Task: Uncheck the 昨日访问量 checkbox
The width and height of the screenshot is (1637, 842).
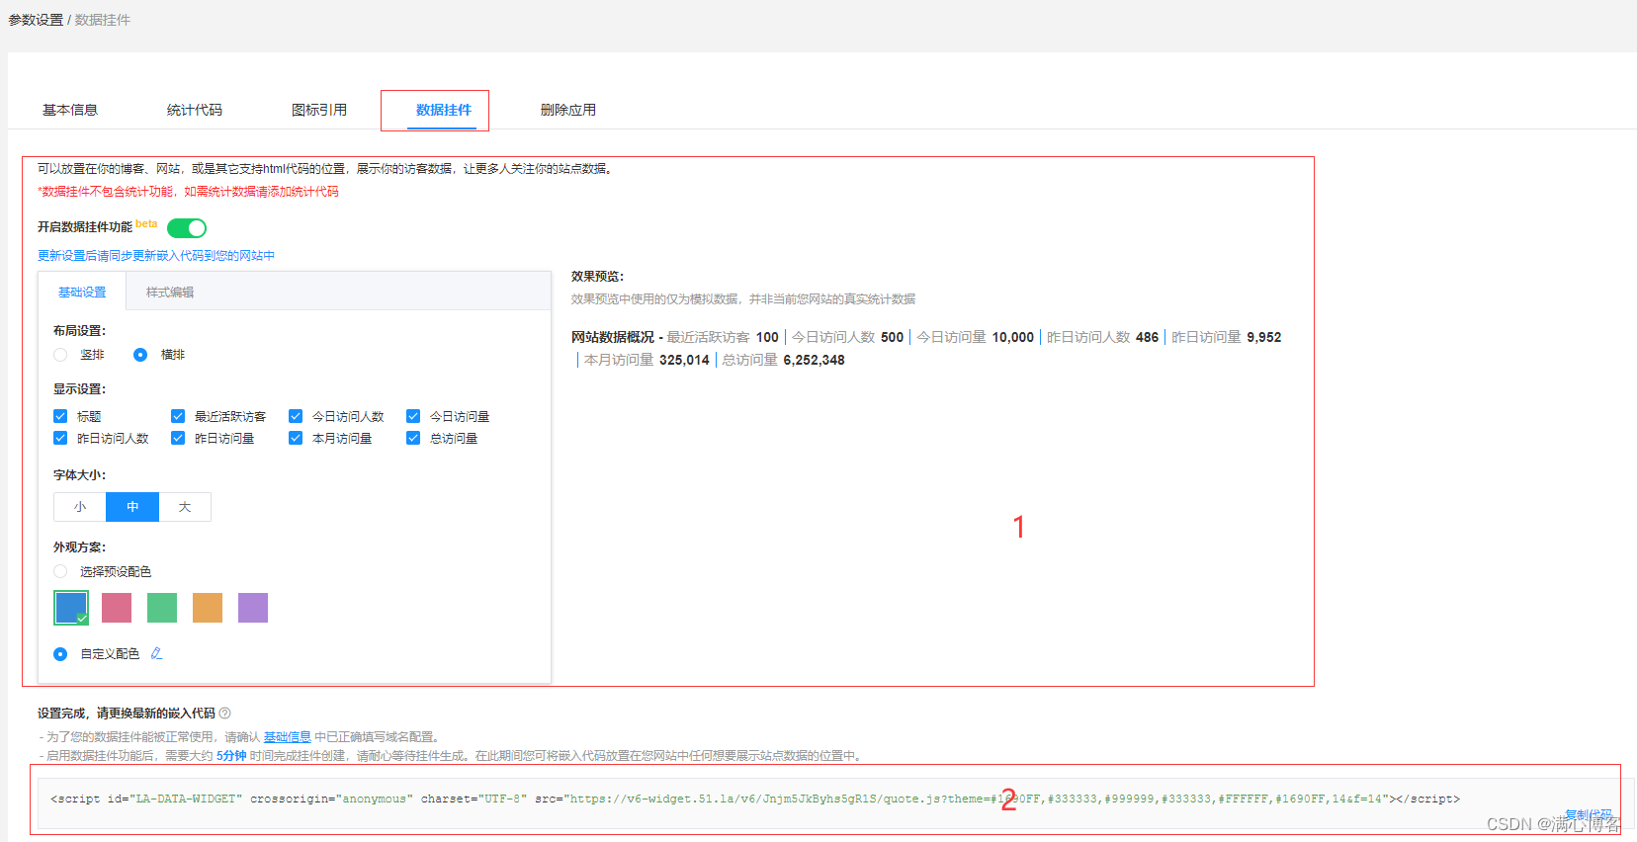Action: (x=178, y=438)
